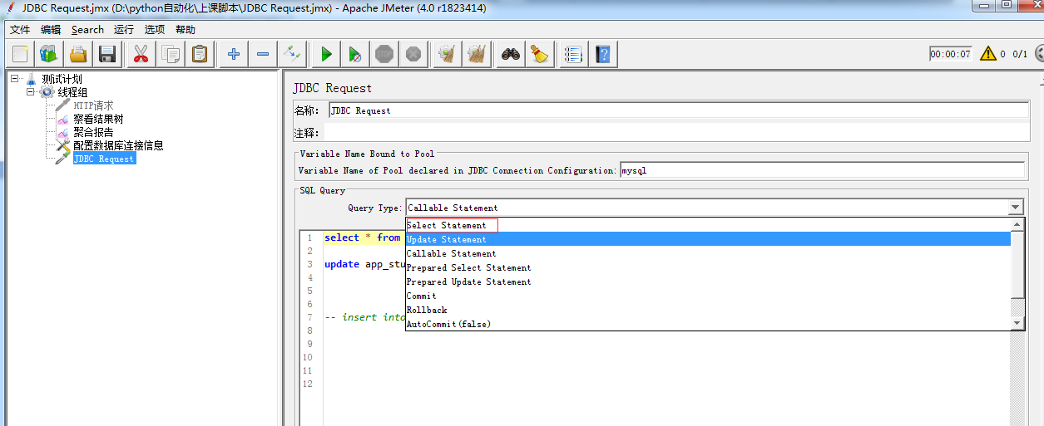This screenshot has height=426, width=1044.
Task: Open the 帮助 menu
Action: pos(186,29)
